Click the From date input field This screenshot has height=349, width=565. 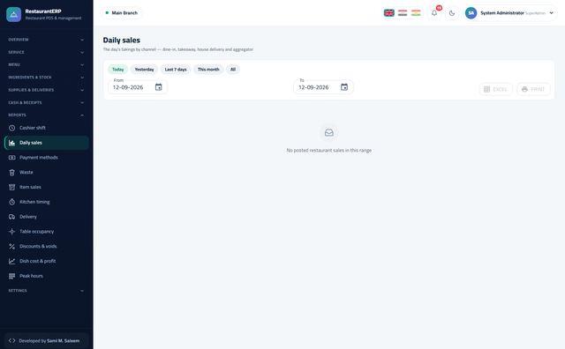point(138,87)
